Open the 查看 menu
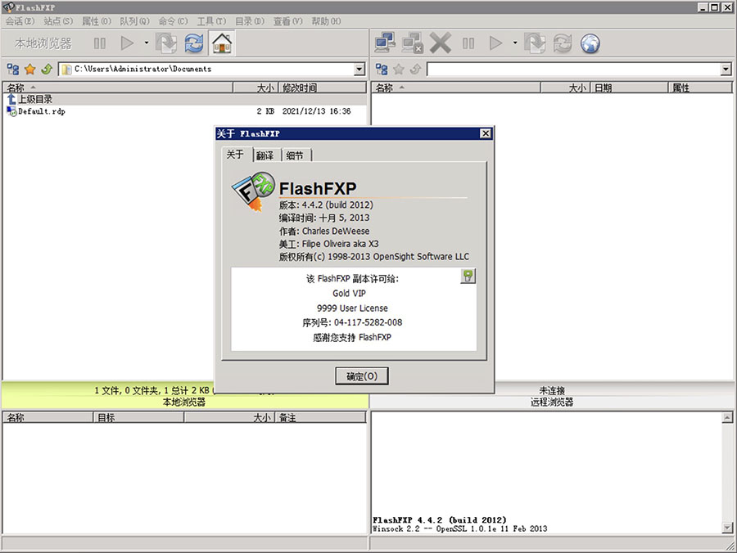The image size is (737, 553). pyautogui.click(x=287, y=21)
